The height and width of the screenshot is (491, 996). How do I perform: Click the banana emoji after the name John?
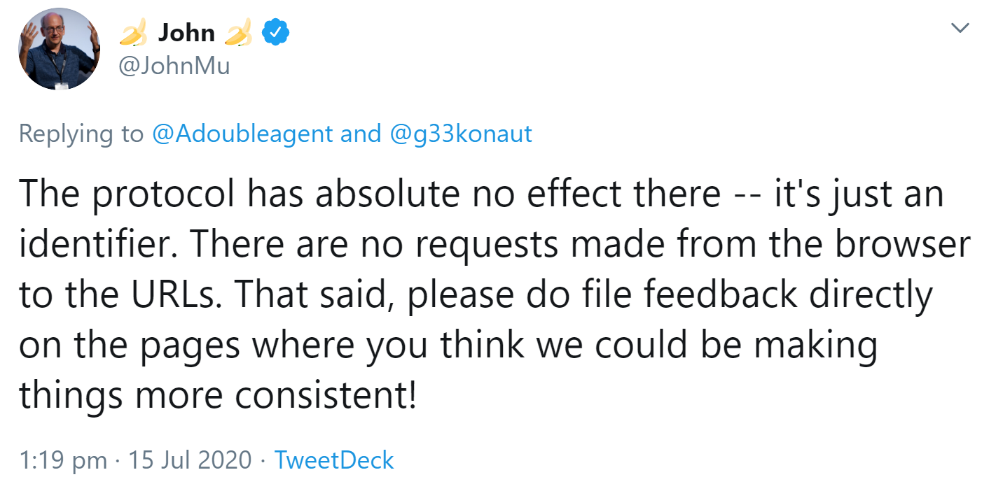click(x=239, y=32)
